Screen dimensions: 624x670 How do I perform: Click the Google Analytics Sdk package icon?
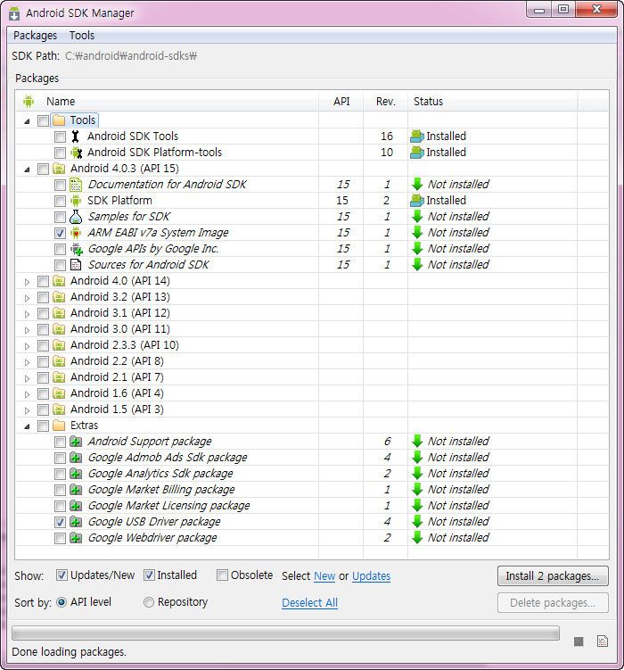pyautogui.click(x=76, y=474)
